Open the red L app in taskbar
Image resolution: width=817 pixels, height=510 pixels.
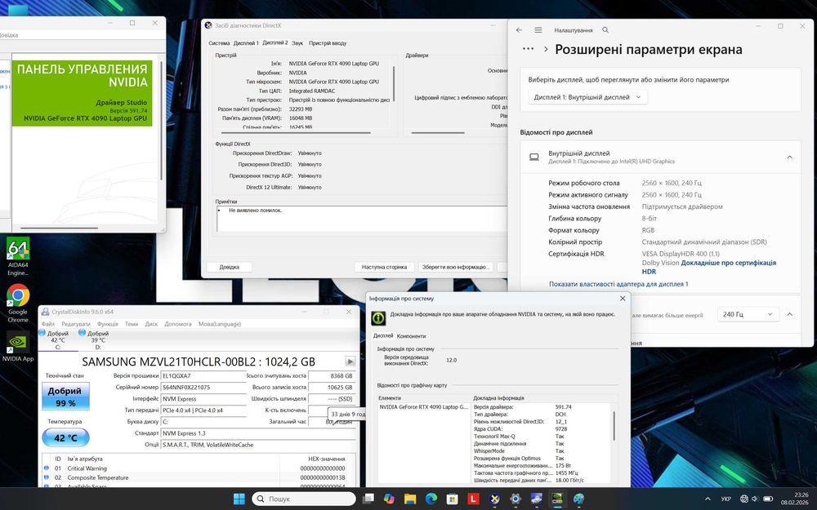coord(473,499)
